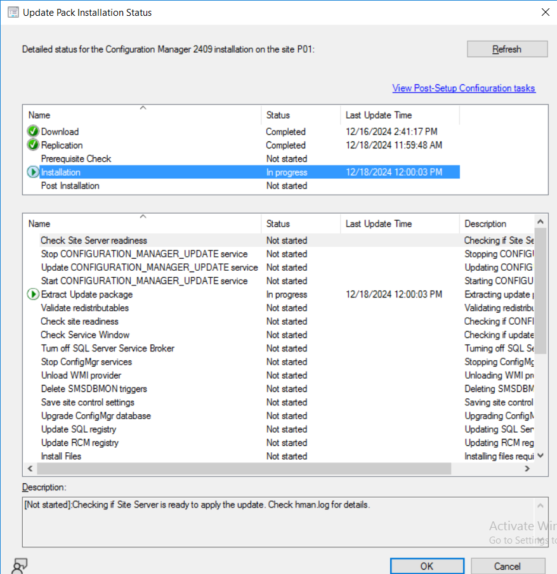The image size is (557, 574).
Task: Open View Post-Setup Configuration tasks link
Action: point(464,88)
